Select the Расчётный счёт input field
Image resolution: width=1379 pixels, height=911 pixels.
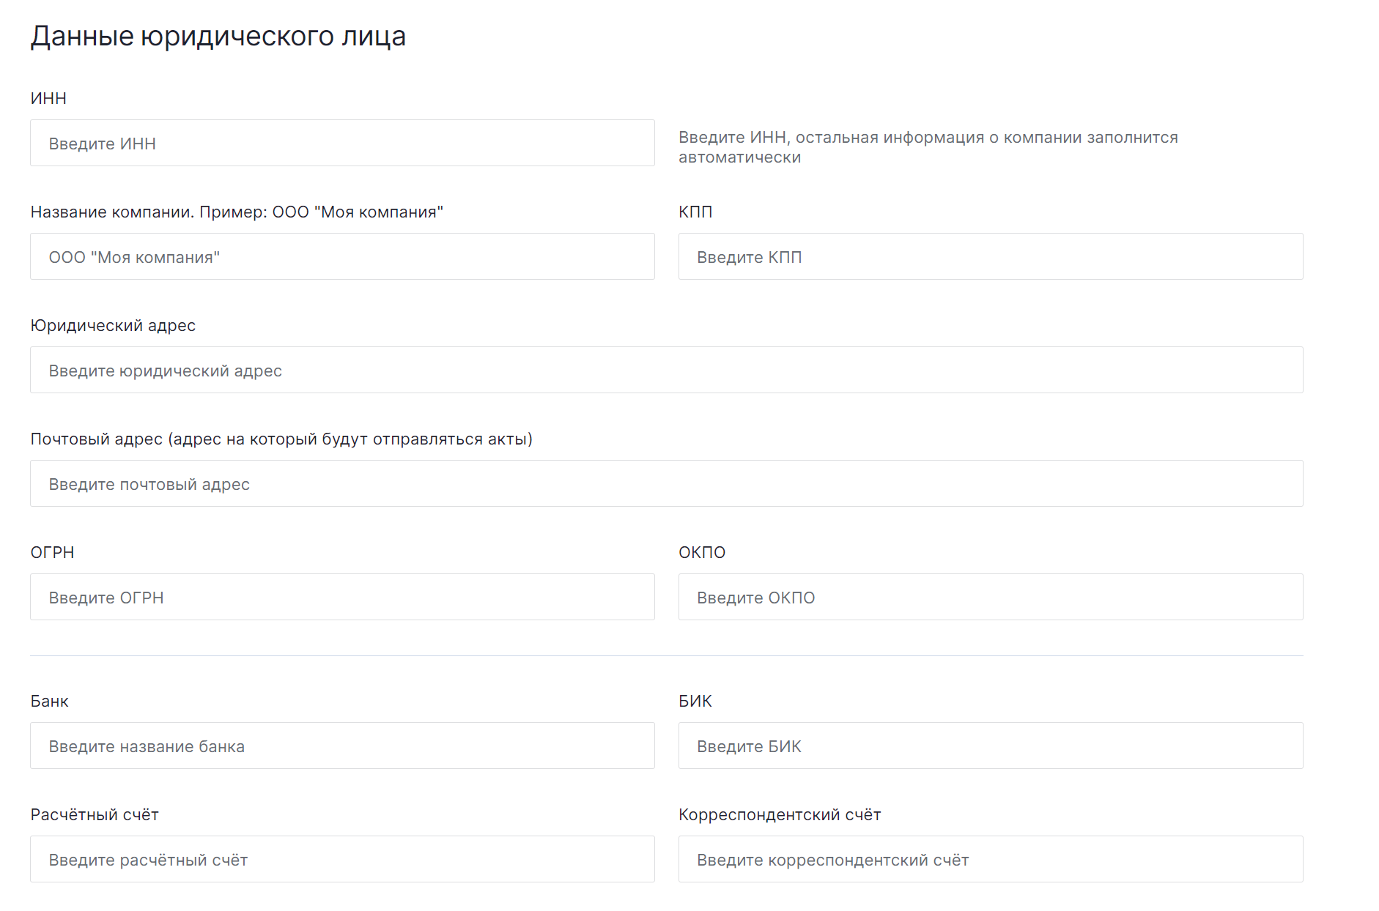point(342,859)
